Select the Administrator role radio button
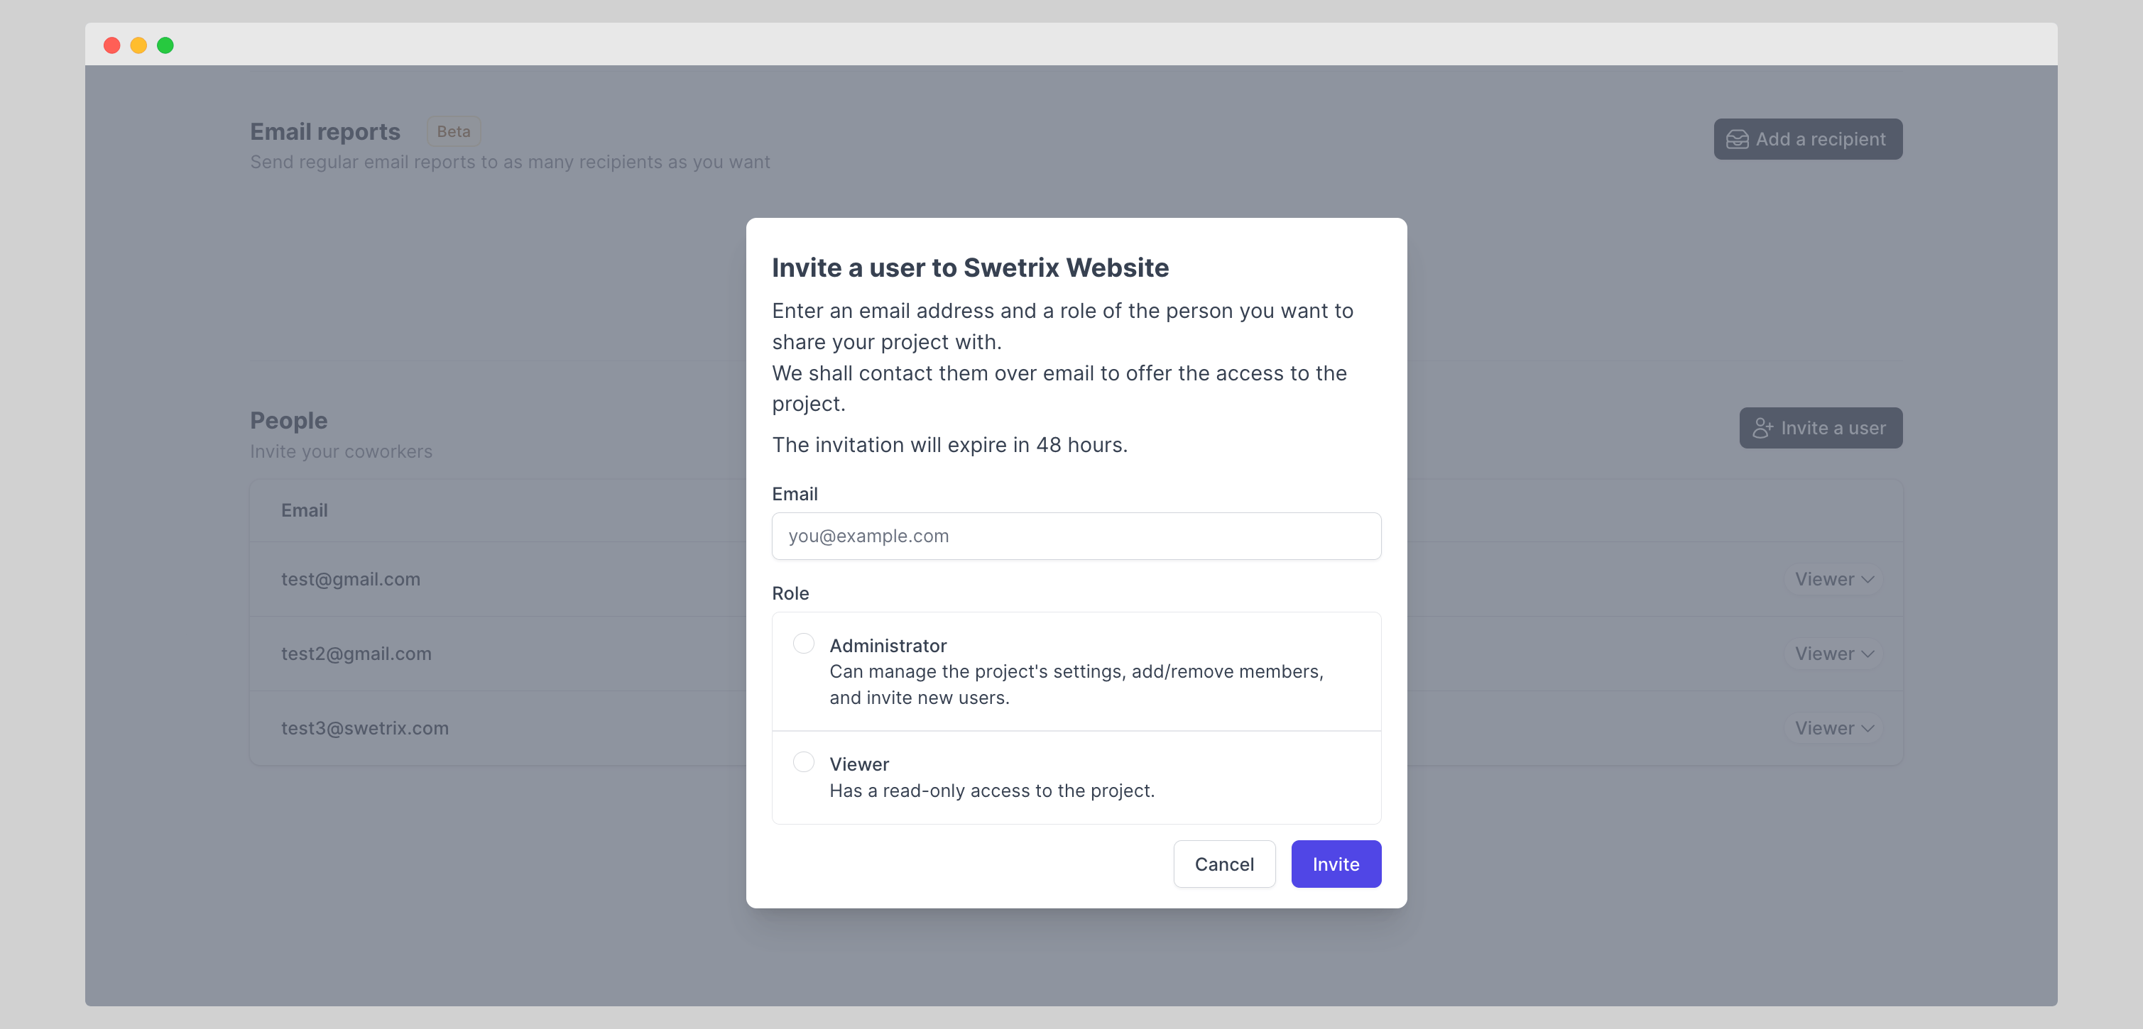Viewport: 2143px width, 1029px height. coord(803,644)
